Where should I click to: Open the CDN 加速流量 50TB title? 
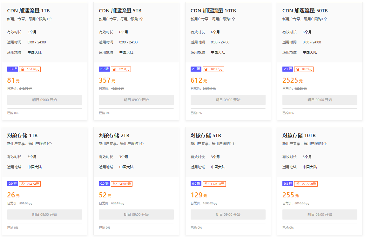305,11
